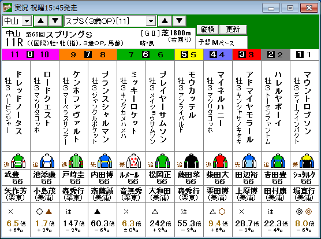The height and width of the screenshot is (239, 321).
Task: Click the jockey silks icon for ドレッドノータス
Action: point(18,161)
